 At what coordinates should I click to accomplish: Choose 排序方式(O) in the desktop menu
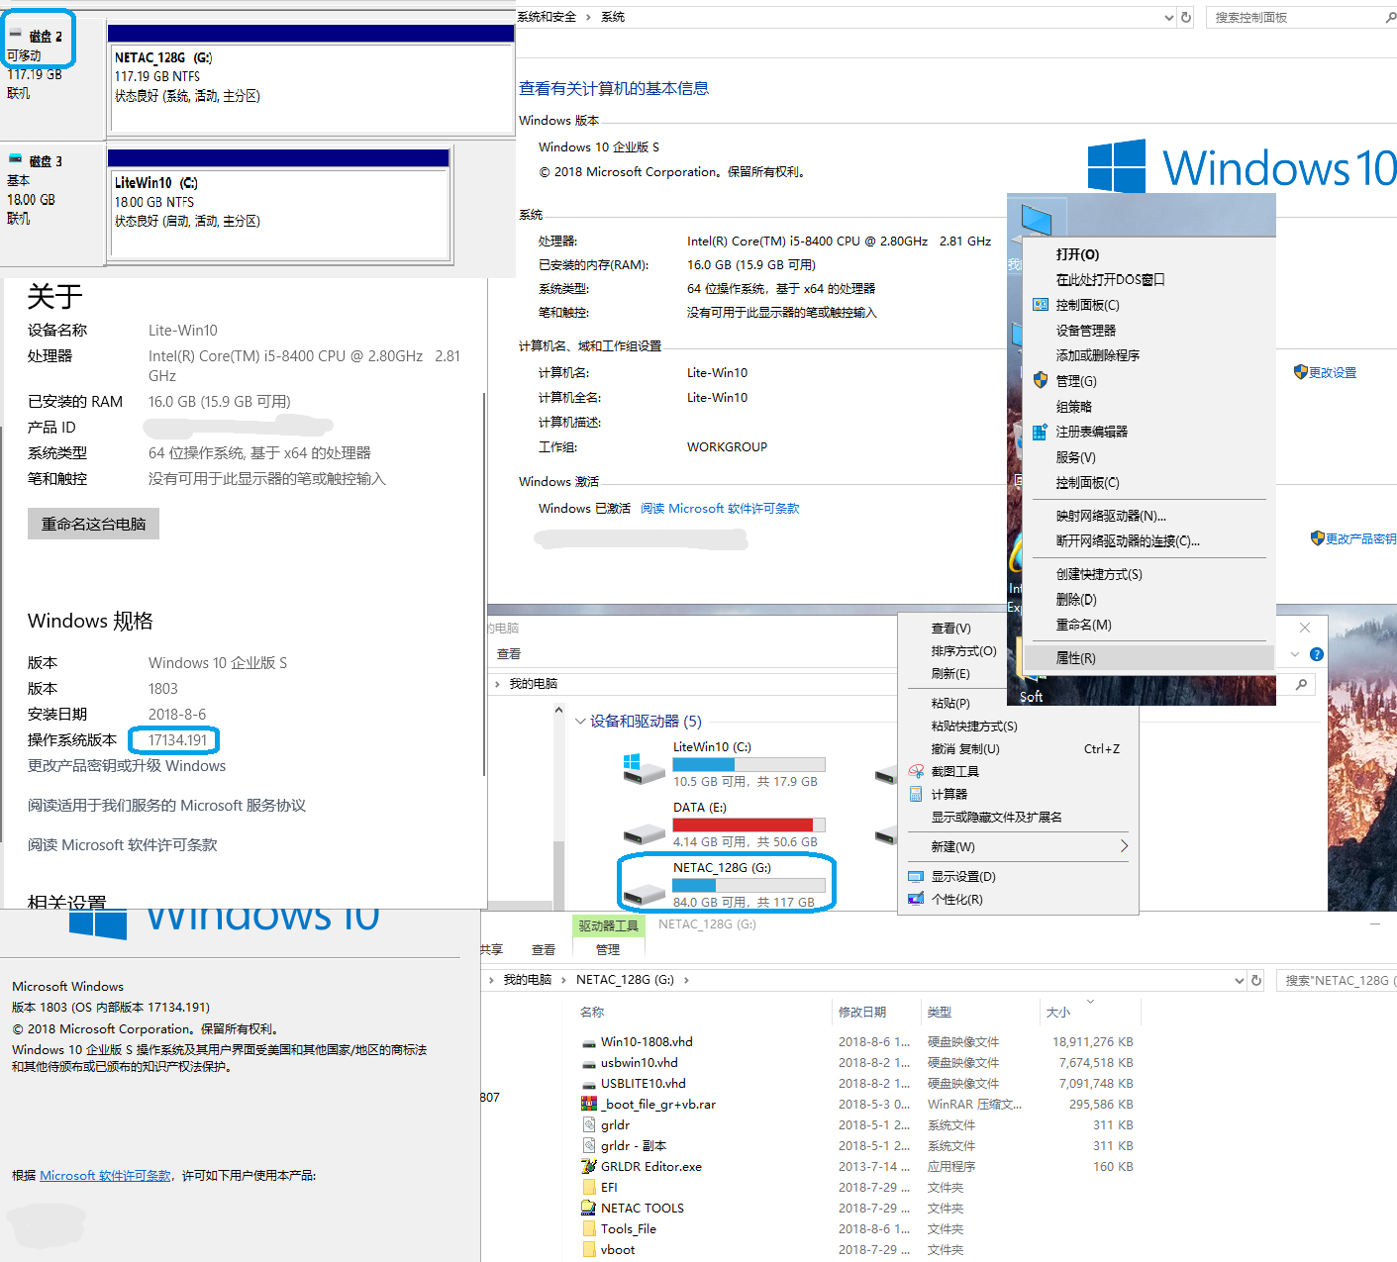[x=963, y=651]
